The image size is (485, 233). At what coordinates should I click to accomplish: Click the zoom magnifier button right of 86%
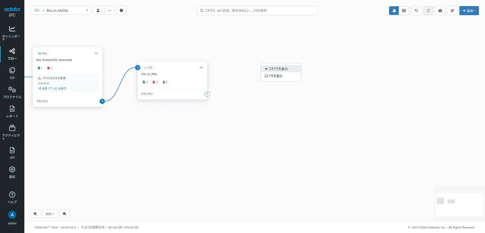coord(64,214)
